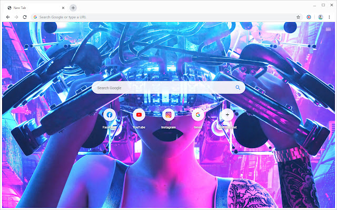This screenshot has width=337, height=210.
Task: Close the Chrome window
Action: point(332,5)
